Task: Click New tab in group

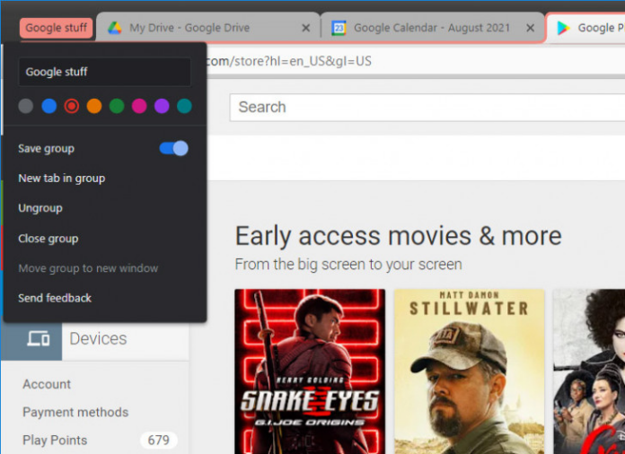Action: (62, 178)
